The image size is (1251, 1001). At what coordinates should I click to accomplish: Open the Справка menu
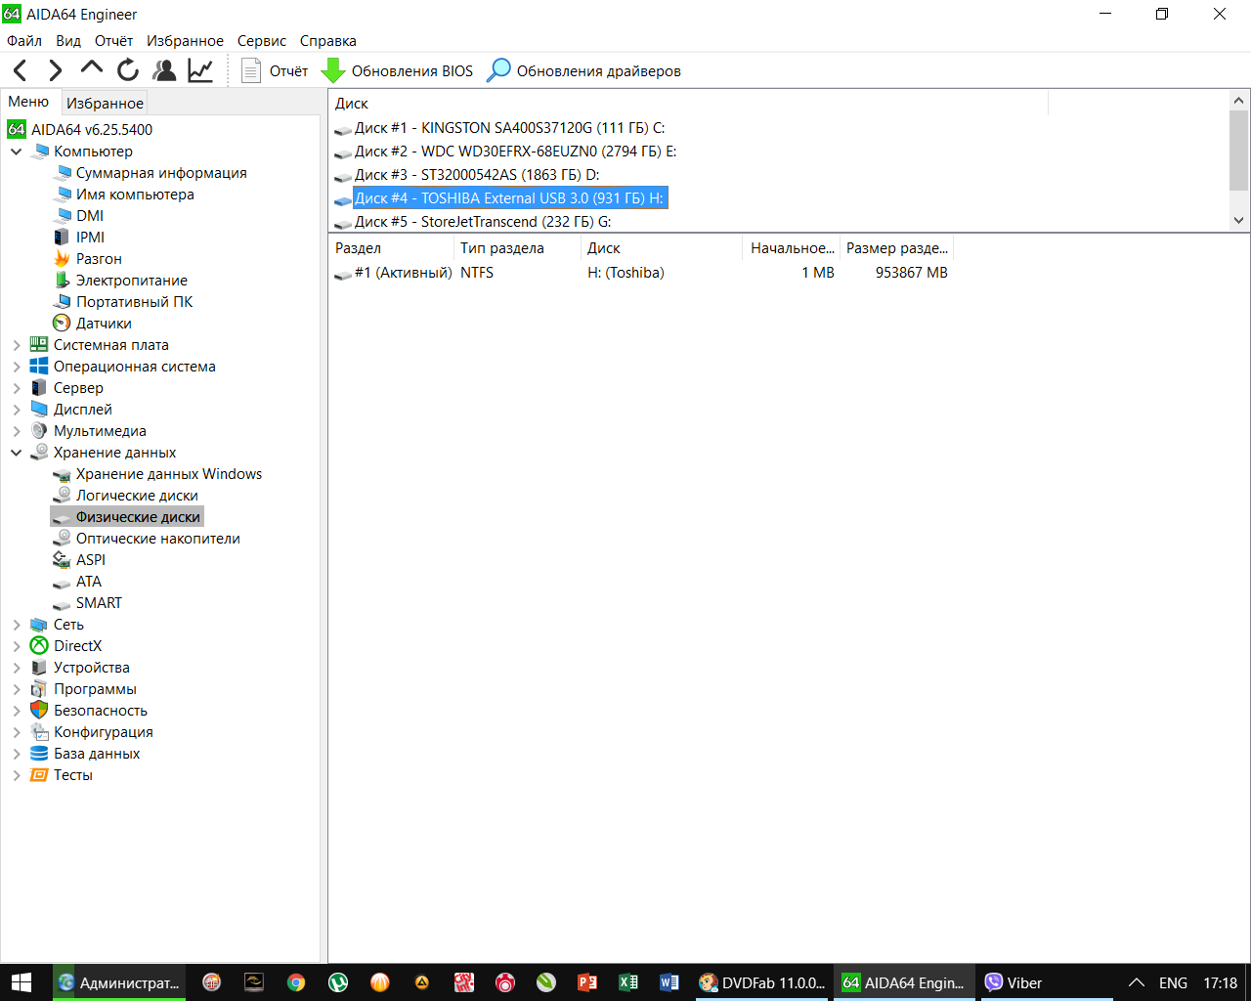click(327, 41)
